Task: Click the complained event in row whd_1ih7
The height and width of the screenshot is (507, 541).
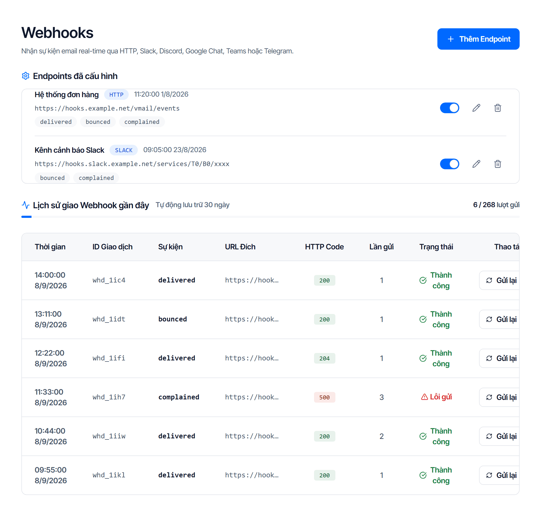Action: (179, 397)
